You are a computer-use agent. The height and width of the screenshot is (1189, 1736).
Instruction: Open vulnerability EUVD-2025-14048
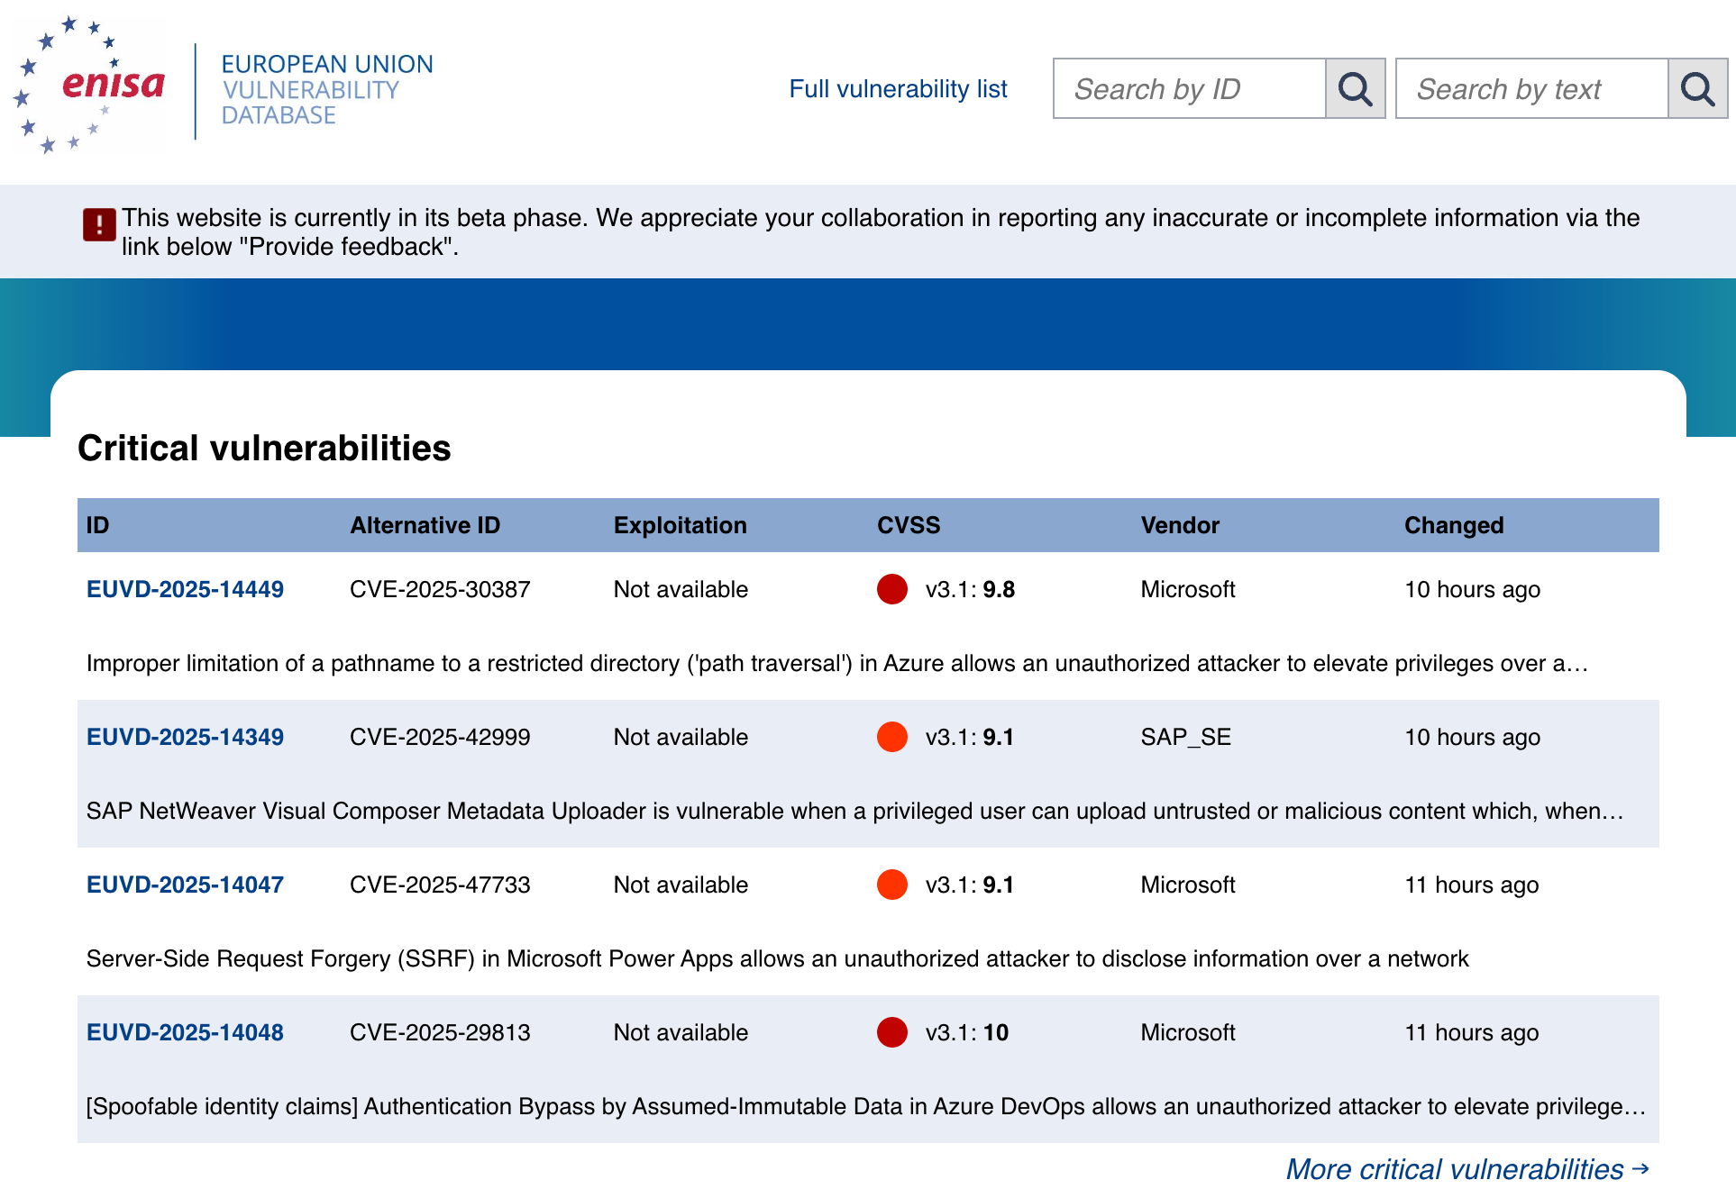185,1032
